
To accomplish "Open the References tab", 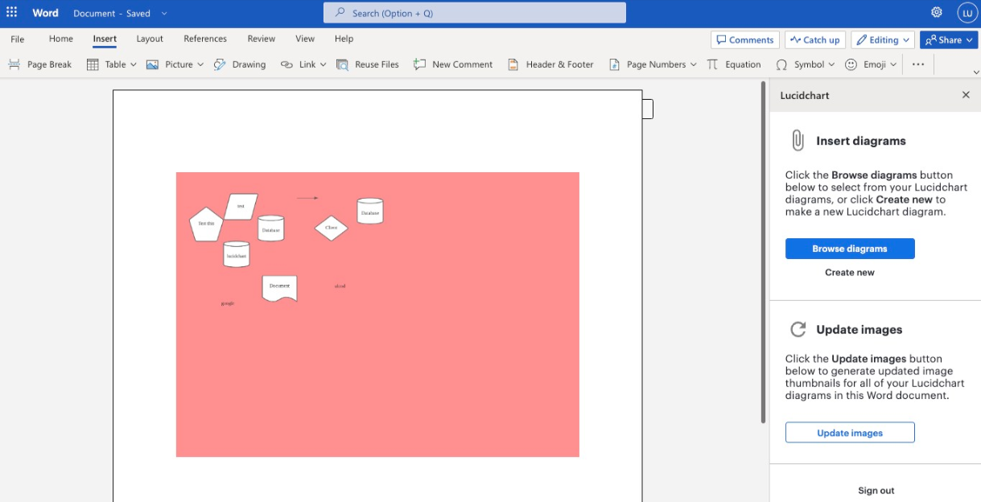I will 205,39.
